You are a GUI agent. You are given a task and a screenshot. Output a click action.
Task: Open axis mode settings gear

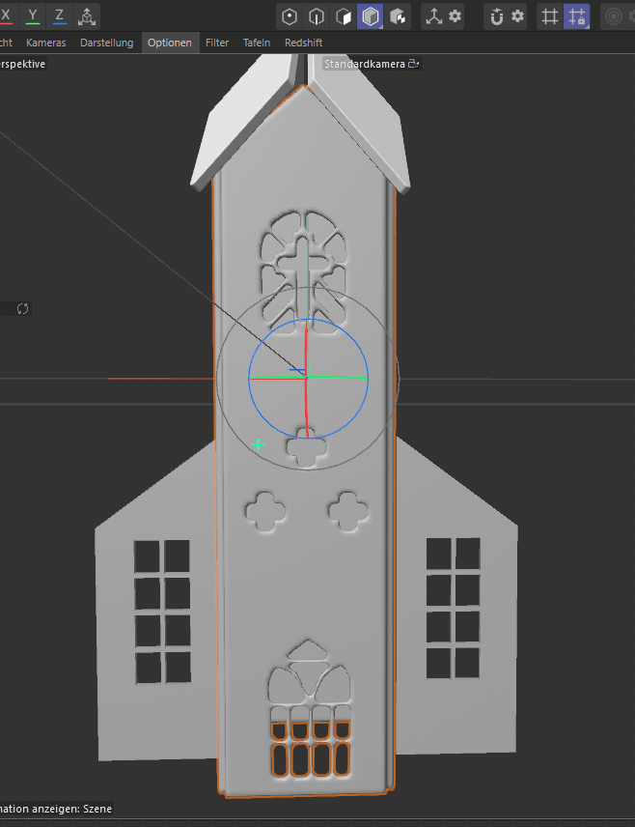coord(455,16)
